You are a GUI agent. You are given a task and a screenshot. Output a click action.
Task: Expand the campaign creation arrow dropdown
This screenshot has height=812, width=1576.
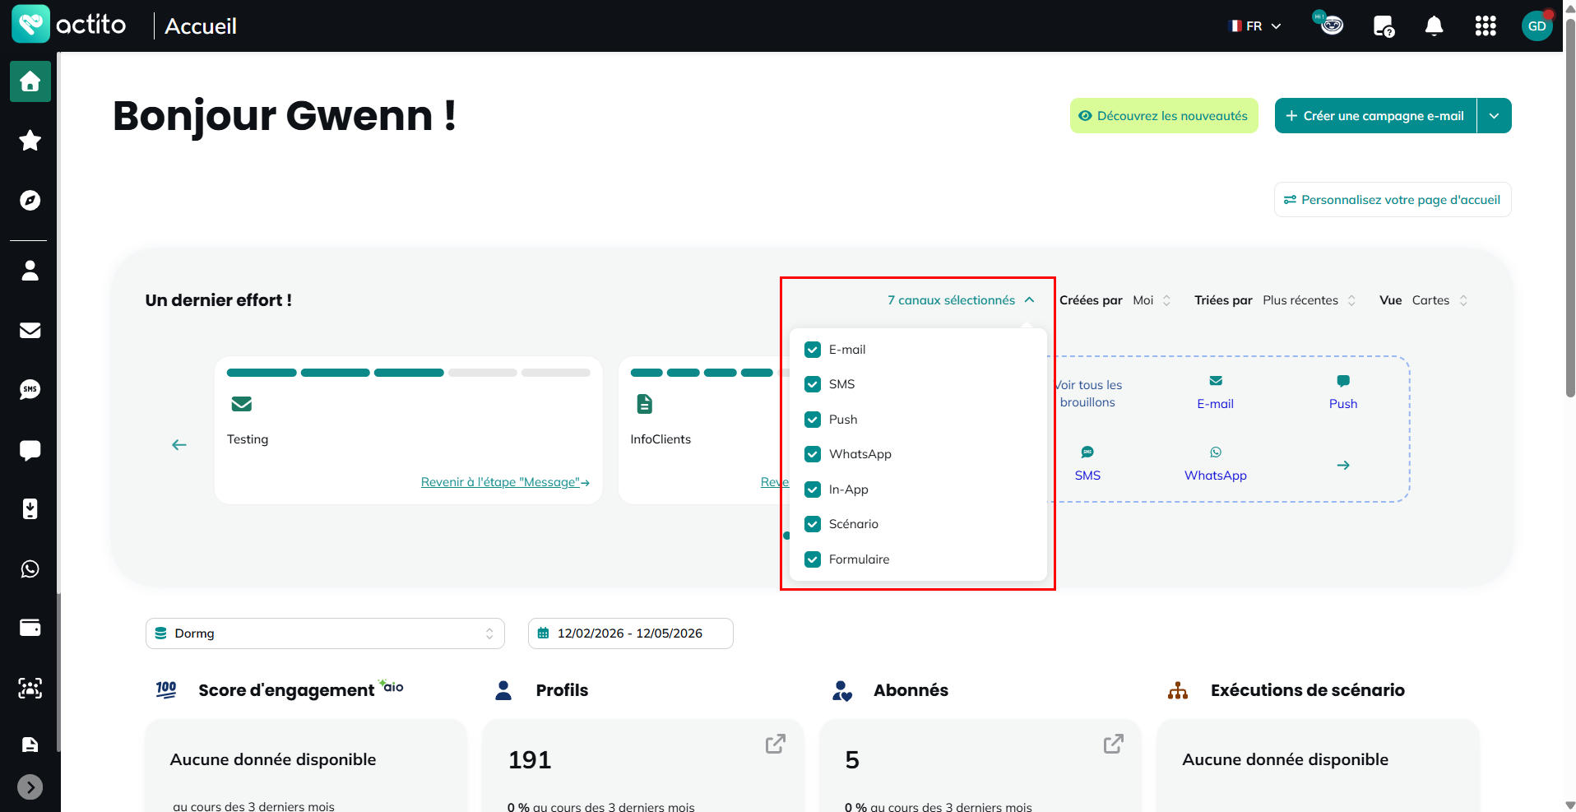1494,116
